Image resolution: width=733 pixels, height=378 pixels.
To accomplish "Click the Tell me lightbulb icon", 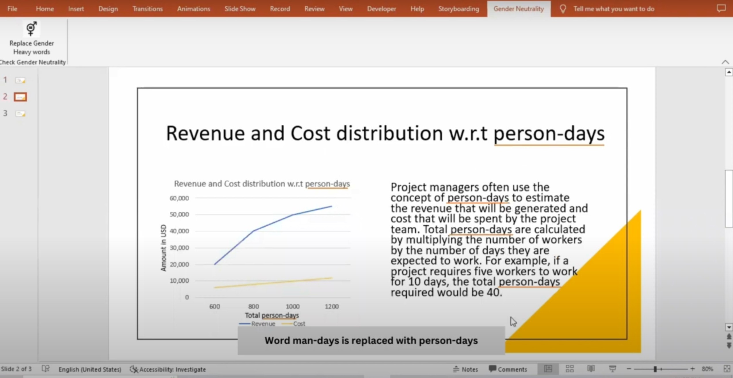I will pos(563,9).
